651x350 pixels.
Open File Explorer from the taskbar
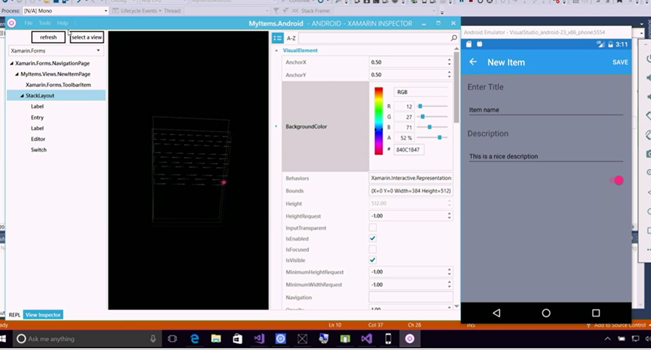point(216,339)
